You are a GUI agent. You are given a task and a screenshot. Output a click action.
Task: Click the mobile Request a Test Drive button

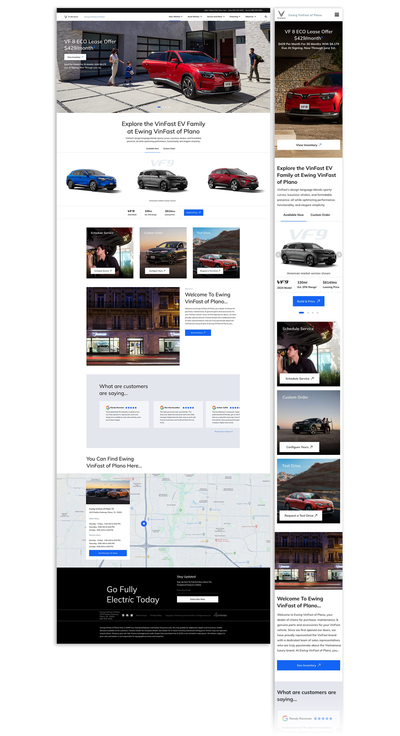[300, 515]
